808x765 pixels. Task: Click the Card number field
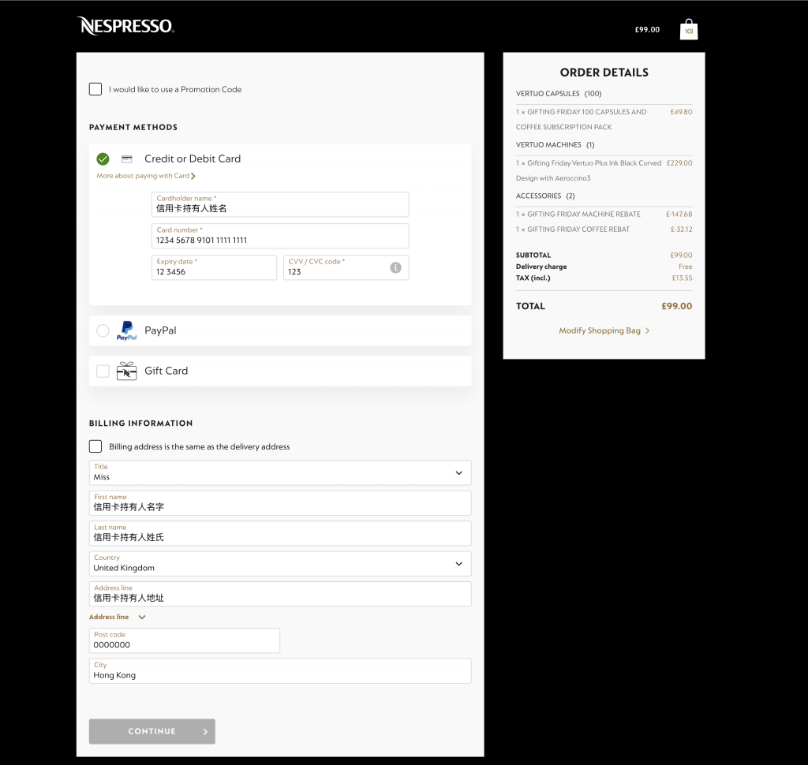click(280, 237)
